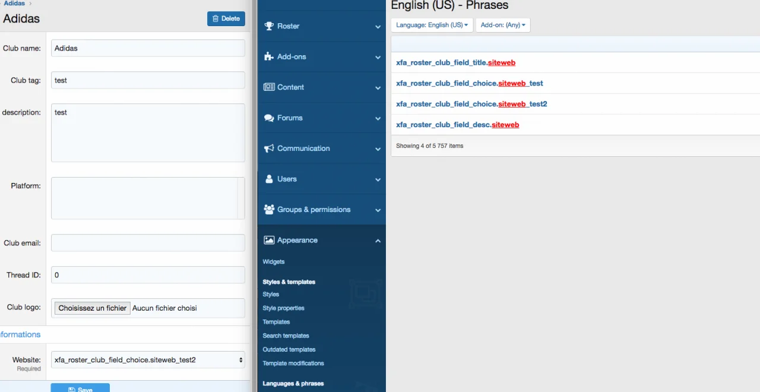Collapse the Appearance section chevron

[x=378, y=241]
